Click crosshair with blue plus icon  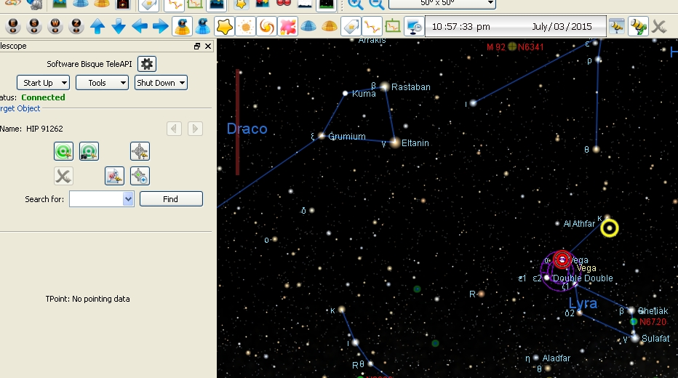pyautogui.click(x=140, y=176)
